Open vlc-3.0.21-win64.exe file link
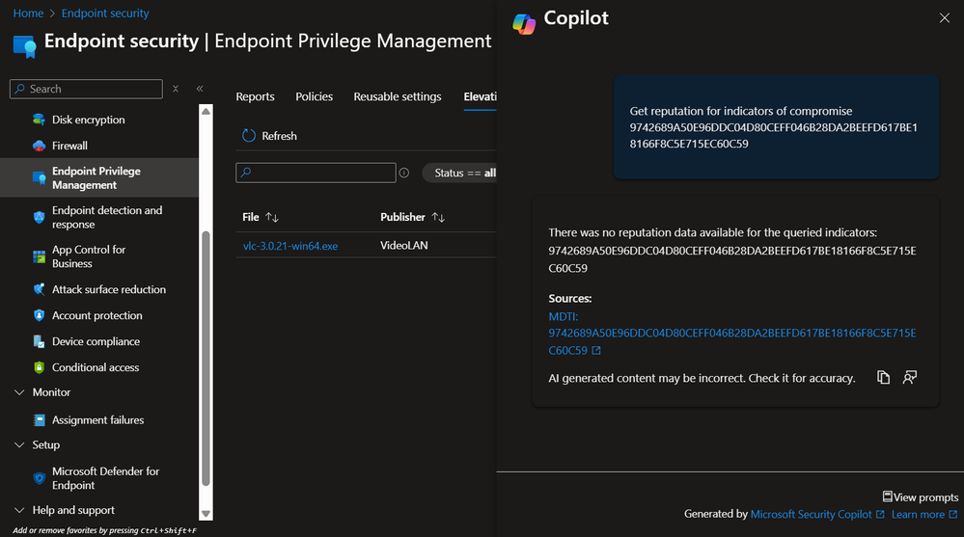 (290, 246)
